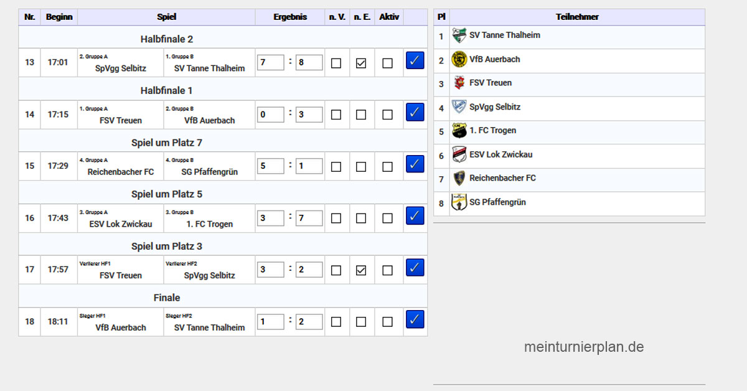Image resolution: width=747 pixels, height=391 pixels.
Task: Click 1. FC Trogen team badge
Action: click(x=459, y=131)
